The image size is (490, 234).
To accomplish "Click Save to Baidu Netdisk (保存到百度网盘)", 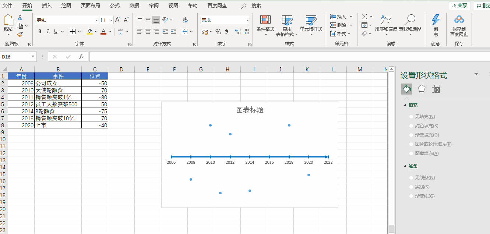I will (x=459, y=26).
